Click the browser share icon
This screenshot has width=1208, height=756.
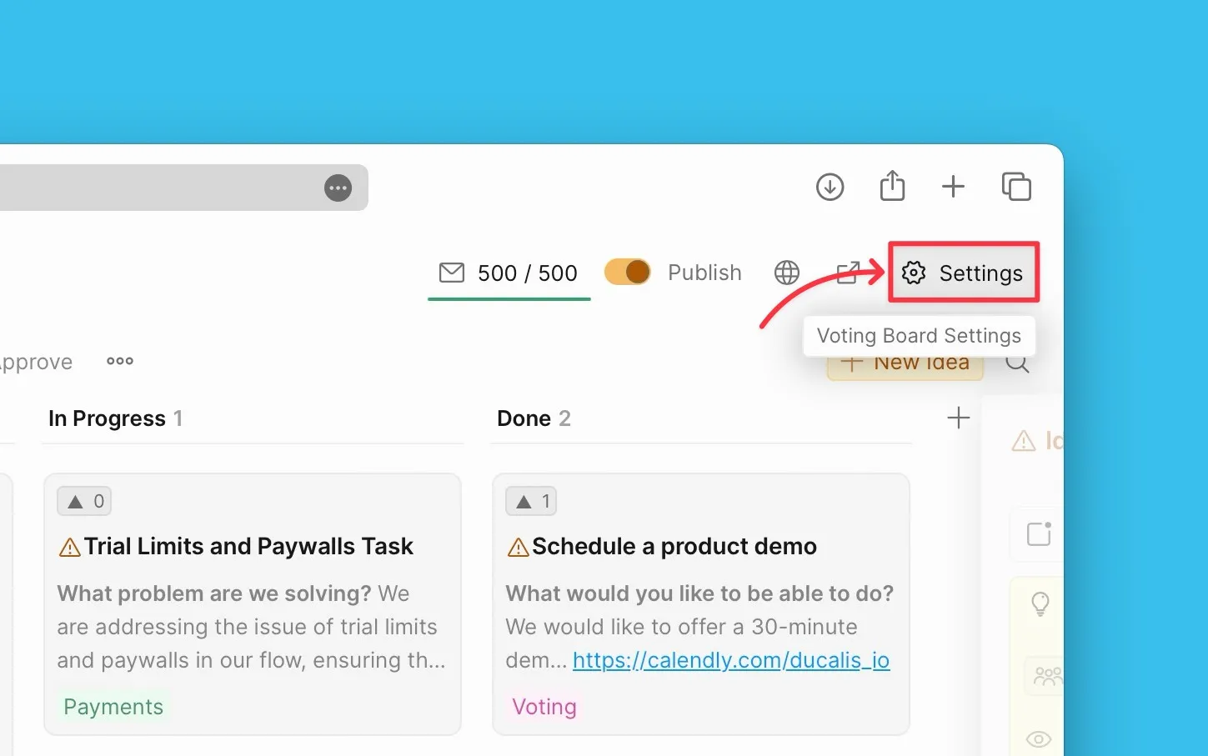tap(892, 186)
